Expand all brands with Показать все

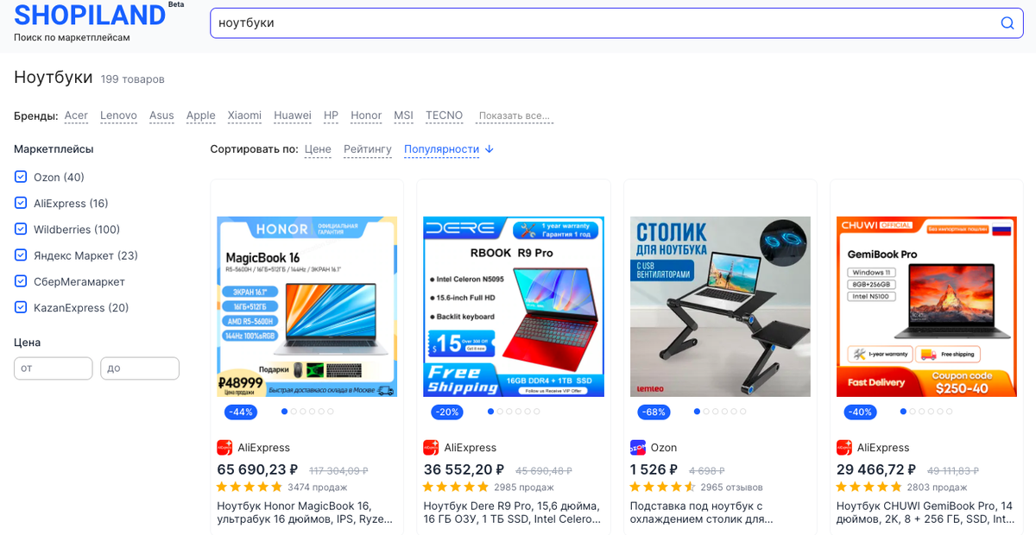tap(515, 116)
